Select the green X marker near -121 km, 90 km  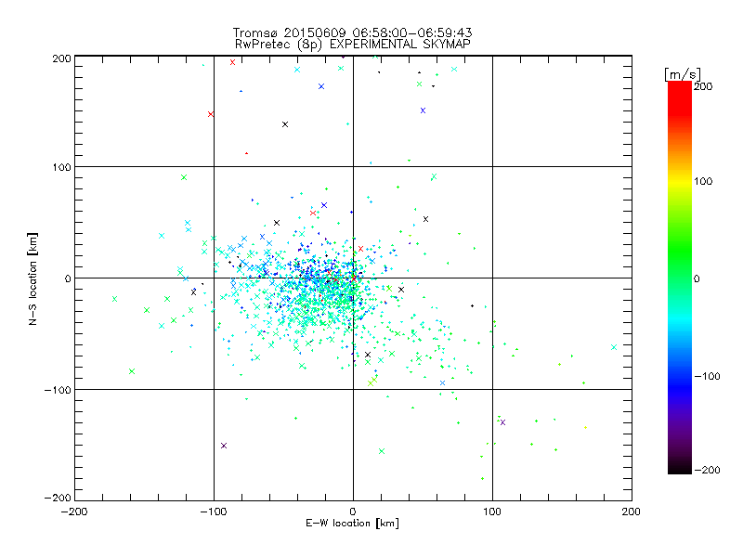(x=184, y=177)
